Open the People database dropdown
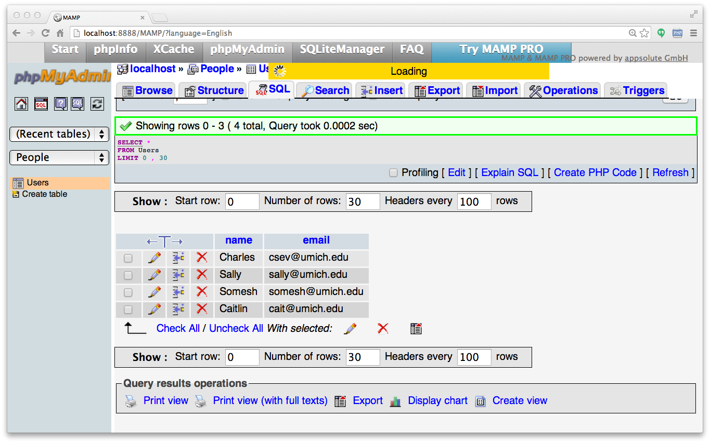 (x=59, y=157)
